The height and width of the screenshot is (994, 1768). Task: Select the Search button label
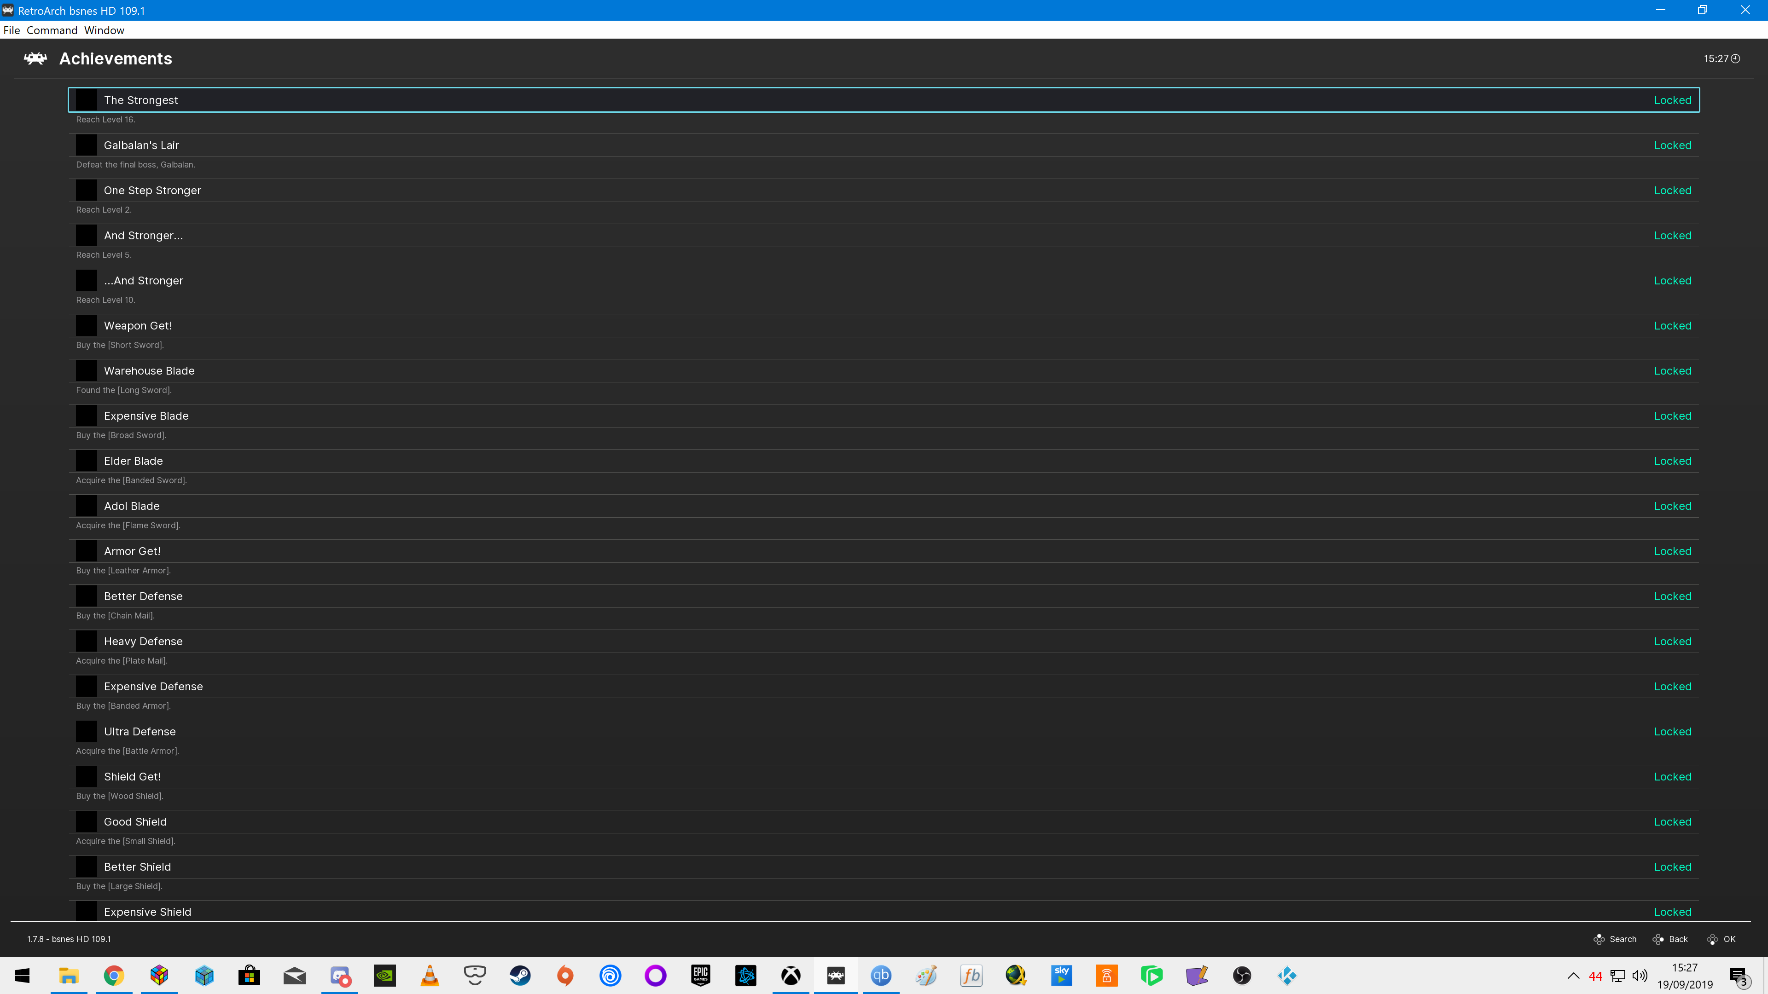[x=1623, y=939]
